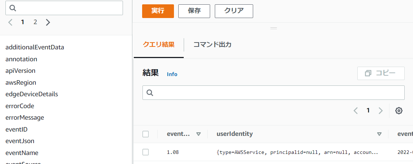This screenshot has width=413, height=164.
Task: Click previous page arrow in results pagination
Action: point(356,111)
